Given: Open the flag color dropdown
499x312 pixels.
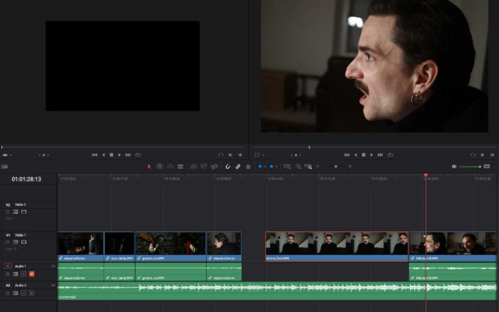Looking at the screenshot, I should point(264,166).
